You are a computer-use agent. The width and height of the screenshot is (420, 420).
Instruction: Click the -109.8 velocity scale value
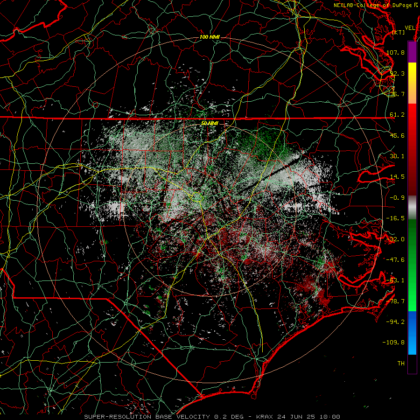tap(393, 343)
